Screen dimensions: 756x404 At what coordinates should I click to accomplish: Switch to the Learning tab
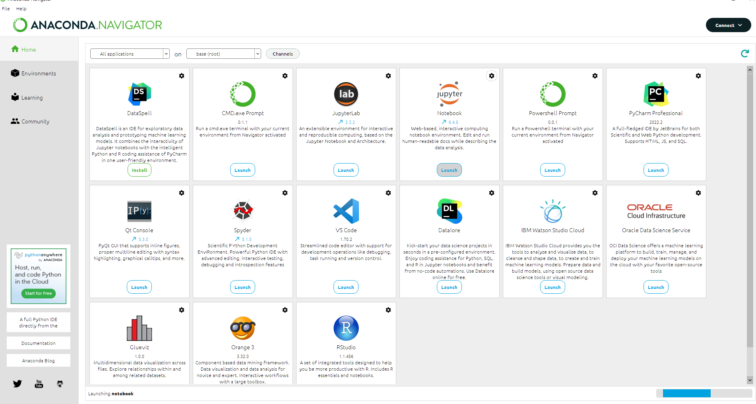pos(39,98)
